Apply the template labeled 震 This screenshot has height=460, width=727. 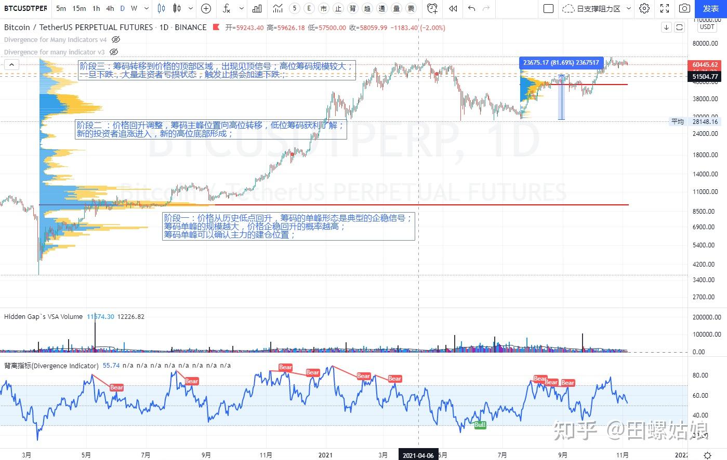click(x=411, y=8)
